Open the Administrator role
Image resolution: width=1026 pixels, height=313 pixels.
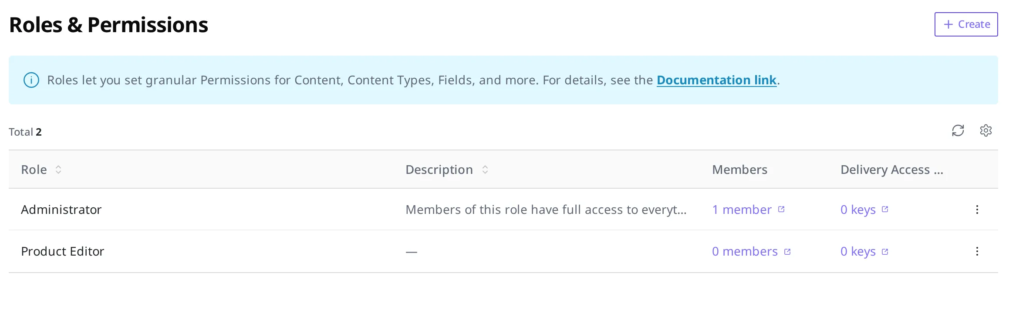[x=61, y=210]
